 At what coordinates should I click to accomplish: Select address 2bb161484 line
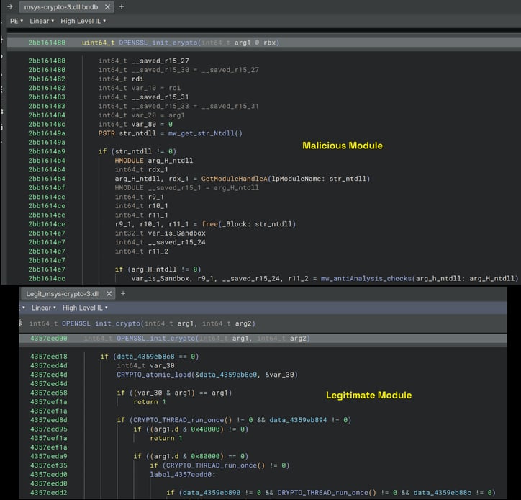47,115
